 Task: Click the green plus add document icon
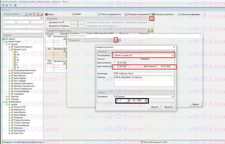click(116, 40)
